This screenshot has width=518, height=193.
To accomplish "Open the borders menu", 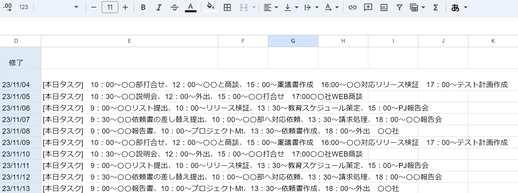I will [x=227, y=7].
